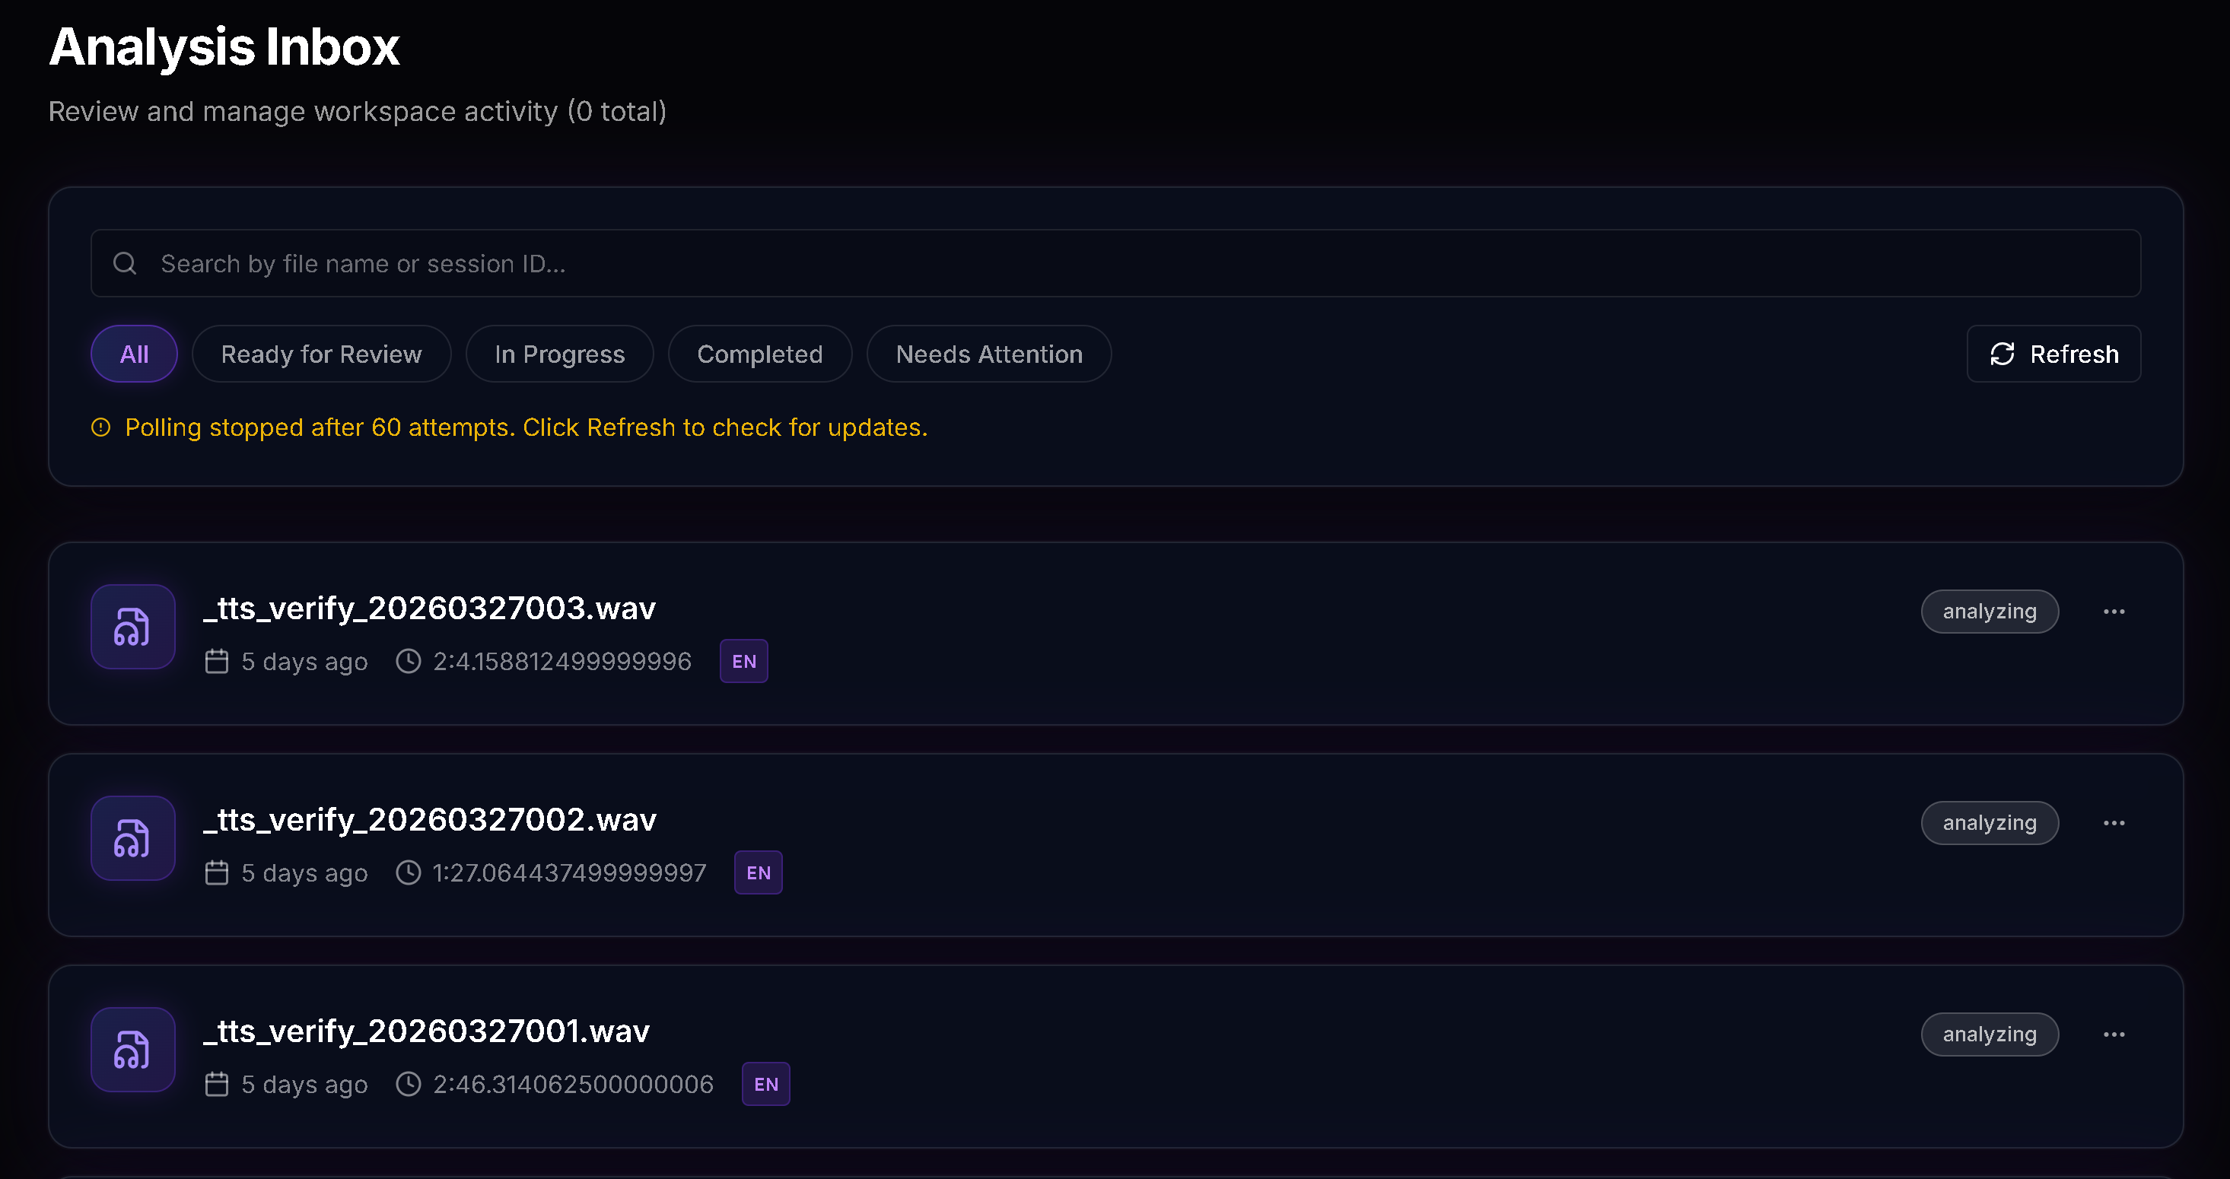Click the search input field

[x=692, y=263]
